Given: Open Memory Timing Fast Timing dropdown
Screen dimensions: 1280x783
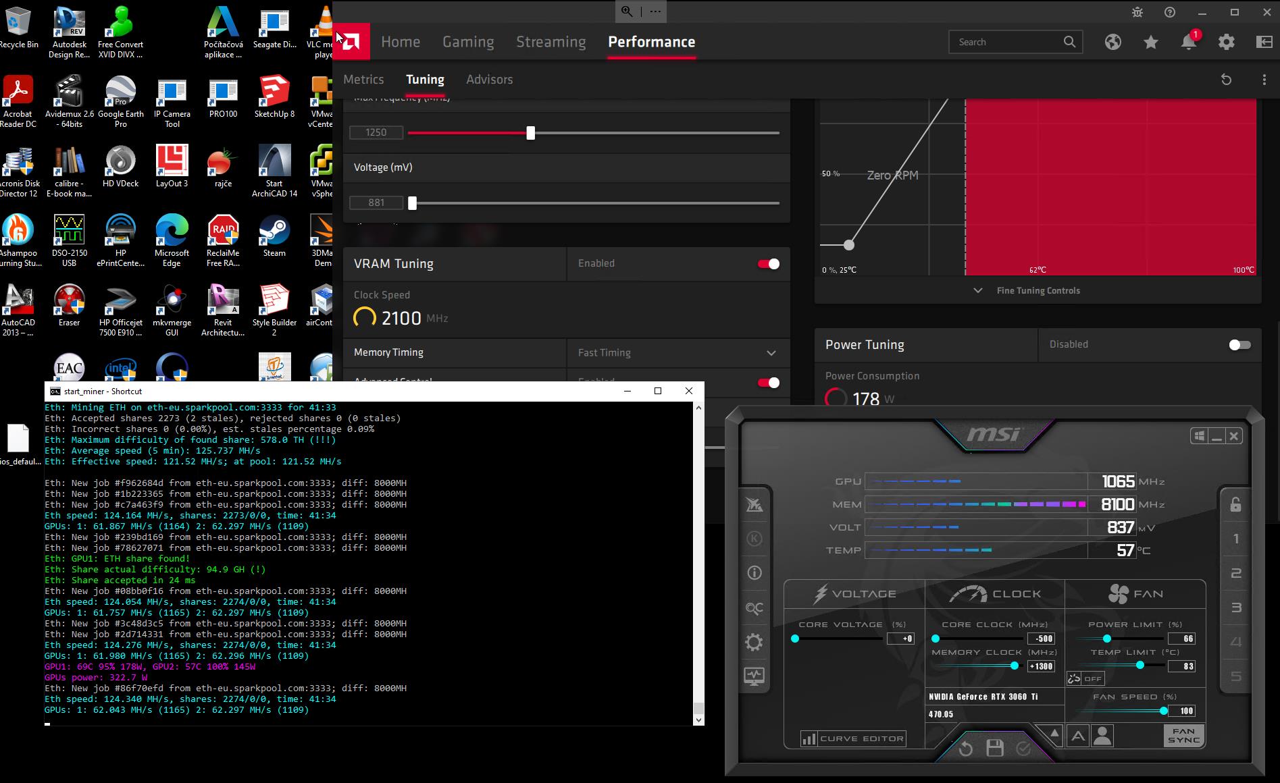Looking at the screenshot, I should (x=678, y=352).
